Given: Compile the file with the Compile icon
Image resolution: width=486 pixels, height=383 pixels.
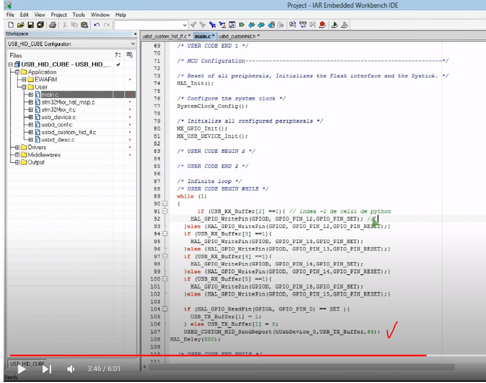Looking at the screenshot, I should (293, 25).
